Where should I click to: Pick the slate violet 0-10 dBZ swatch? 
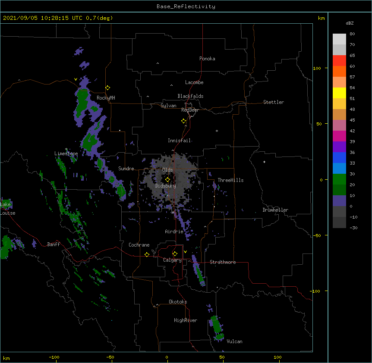pyautogui.click(x=339, y=201)
